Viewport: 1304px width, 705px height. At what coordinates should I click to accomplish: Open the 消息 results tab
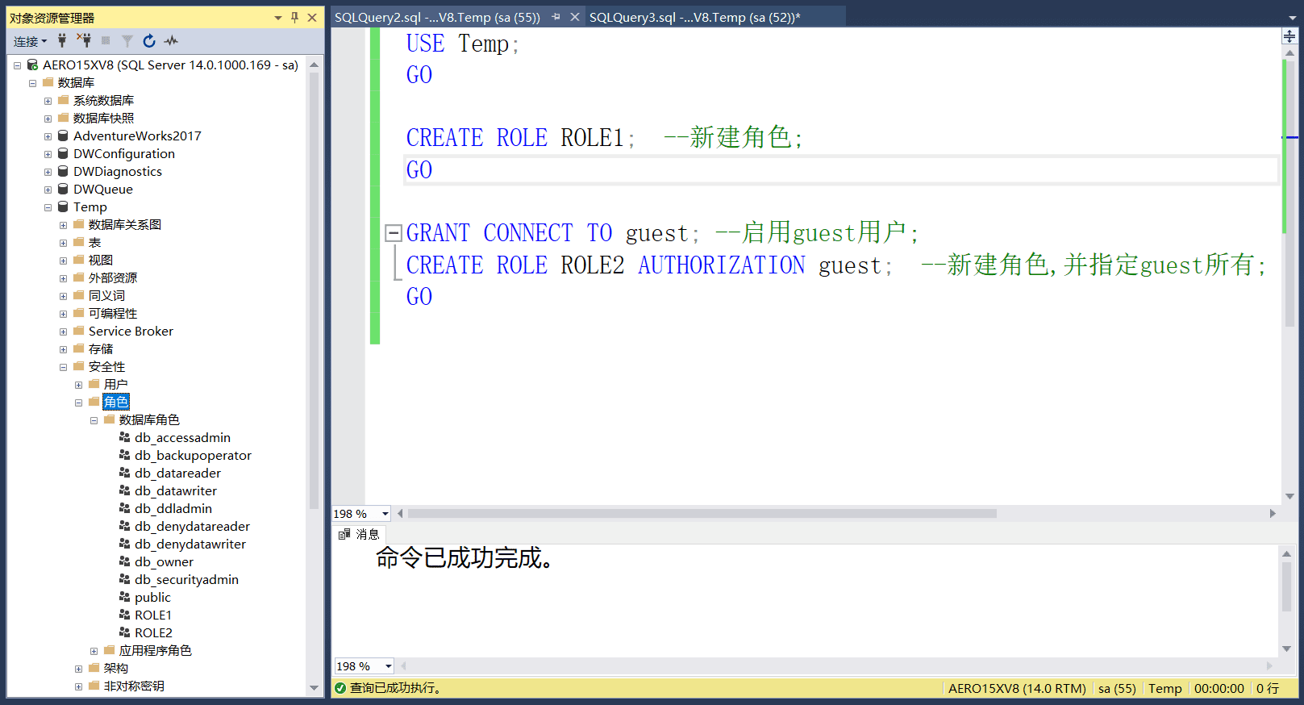click(359, 534)
